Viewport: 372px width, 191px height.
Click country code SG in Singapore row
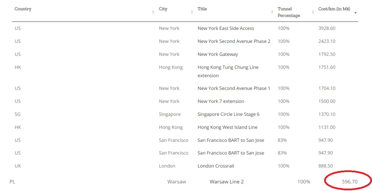(18, 114)
